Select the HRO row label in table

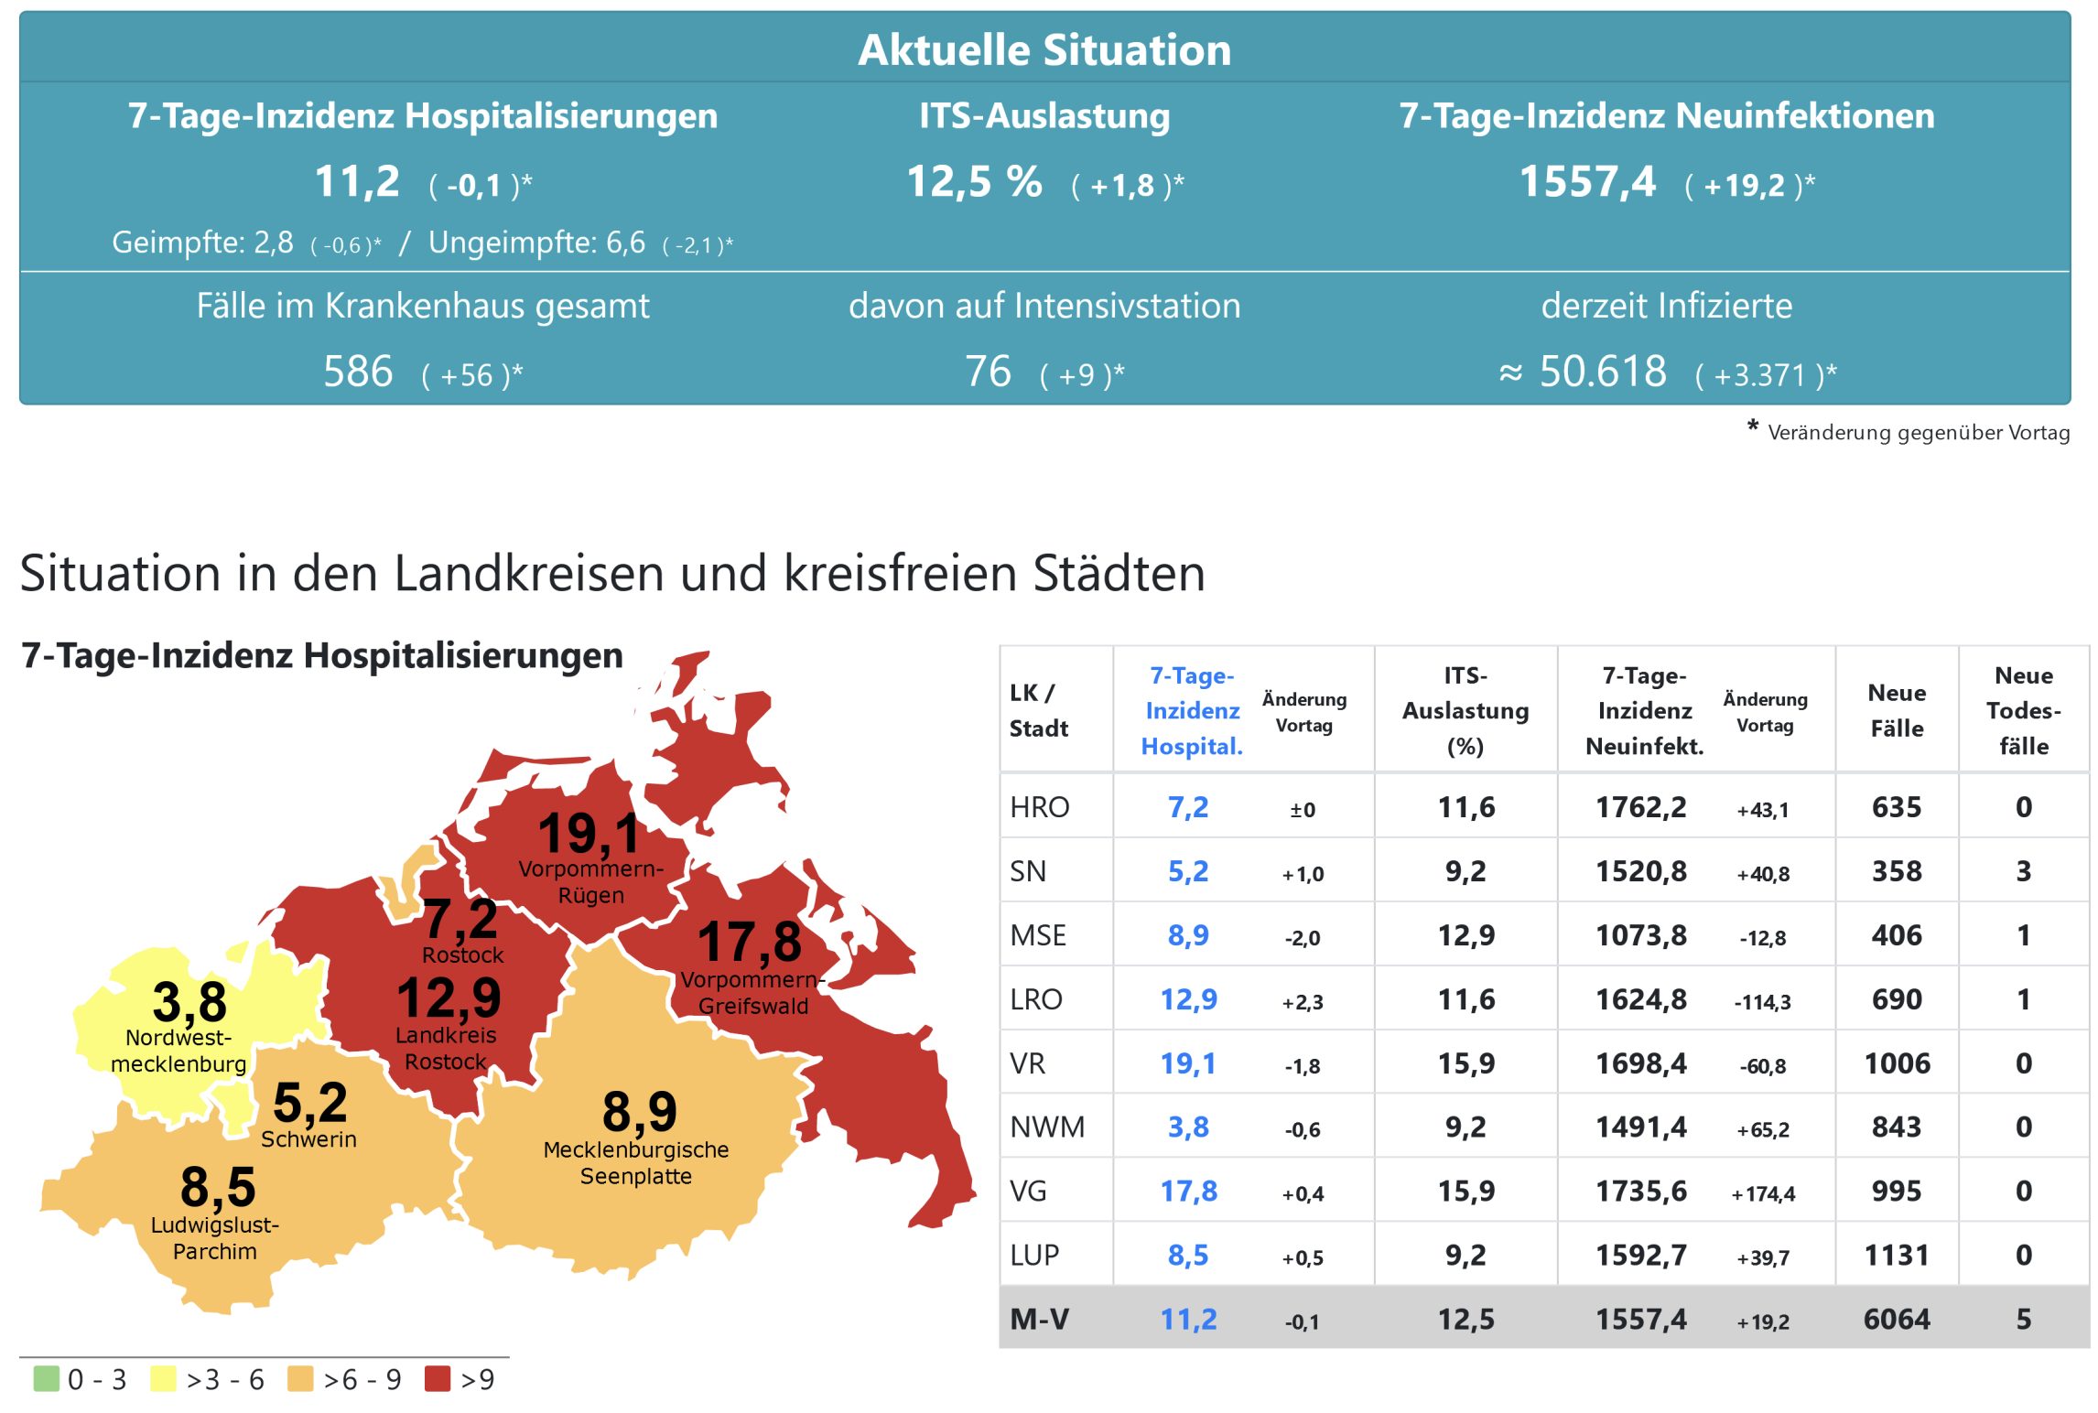point(1040,807)
